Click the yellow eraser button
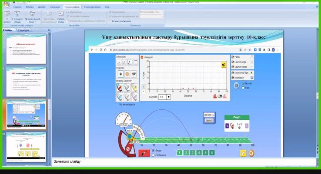 pyautogui.click(x=243, y=153)
